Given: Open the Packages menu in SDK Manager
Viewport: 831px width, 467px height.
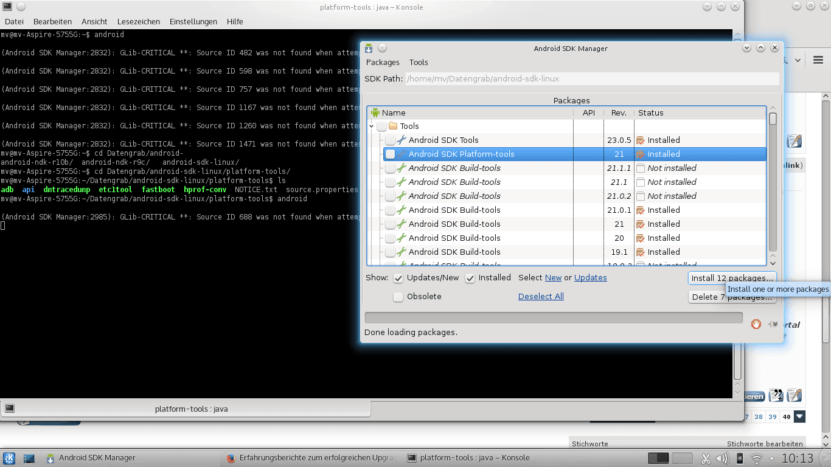Looking at the screenshot, I should pyautogui.click(x=383, y=62).
